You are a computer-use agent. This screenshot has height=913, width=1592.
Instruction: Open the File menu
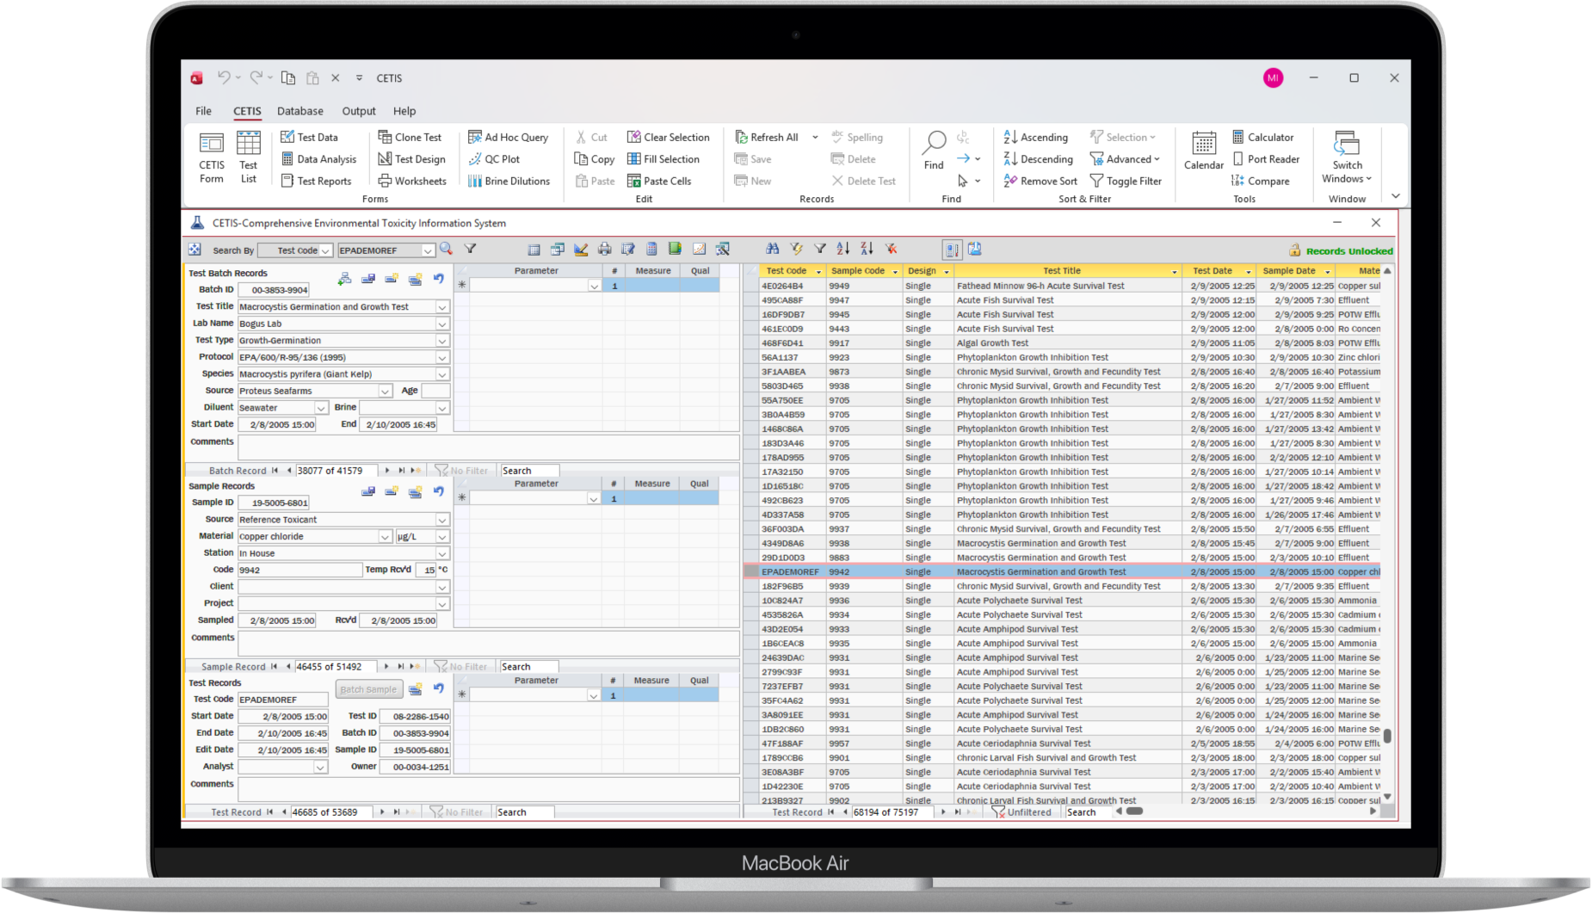203,111
